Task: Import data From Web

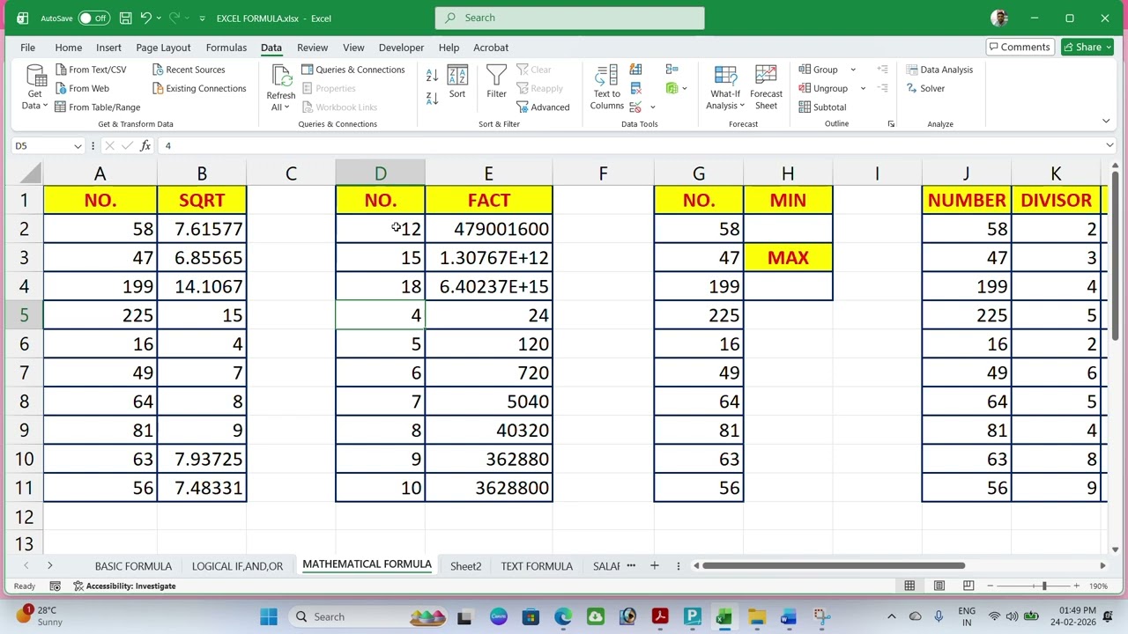Action: pos(82,88)
